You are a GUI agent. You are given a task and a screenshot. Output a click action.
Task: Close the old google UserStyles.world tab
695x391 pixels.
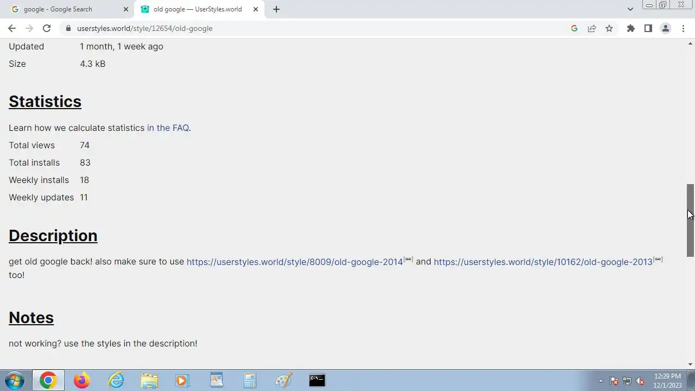256,9
